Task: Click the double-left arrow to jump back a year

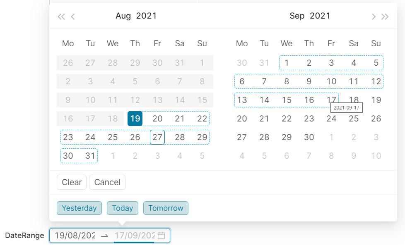Action: pyautogui.click(x=61, y=17)
